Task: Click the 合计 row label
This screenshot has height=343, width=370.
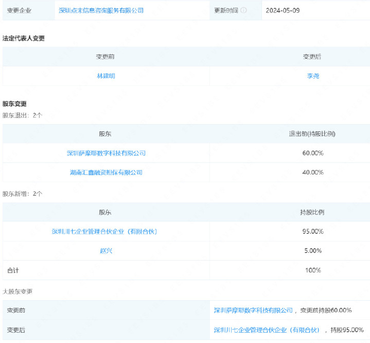Action: tap(13, 270)
